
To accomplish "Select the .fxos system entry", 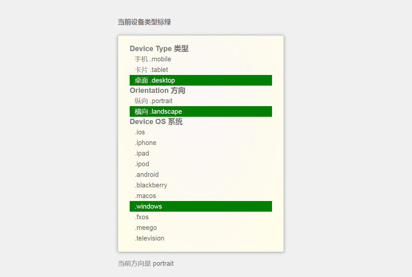I will (141, 217).
